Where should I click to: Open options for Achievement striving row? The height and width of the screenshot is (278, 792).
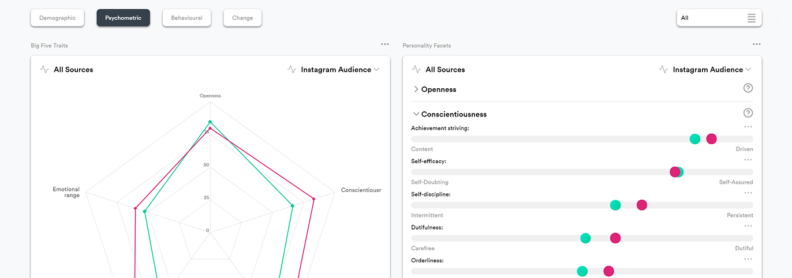[748, 127]
